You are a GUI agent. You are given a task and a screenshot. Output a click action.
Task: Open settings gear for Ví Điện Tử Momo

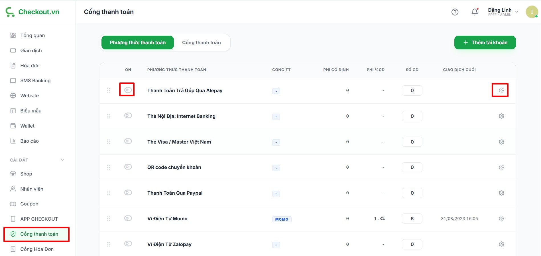(501, 219)
